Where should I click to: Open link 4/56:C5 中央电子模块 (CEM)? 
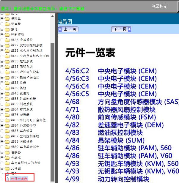(x=111, y=94)
